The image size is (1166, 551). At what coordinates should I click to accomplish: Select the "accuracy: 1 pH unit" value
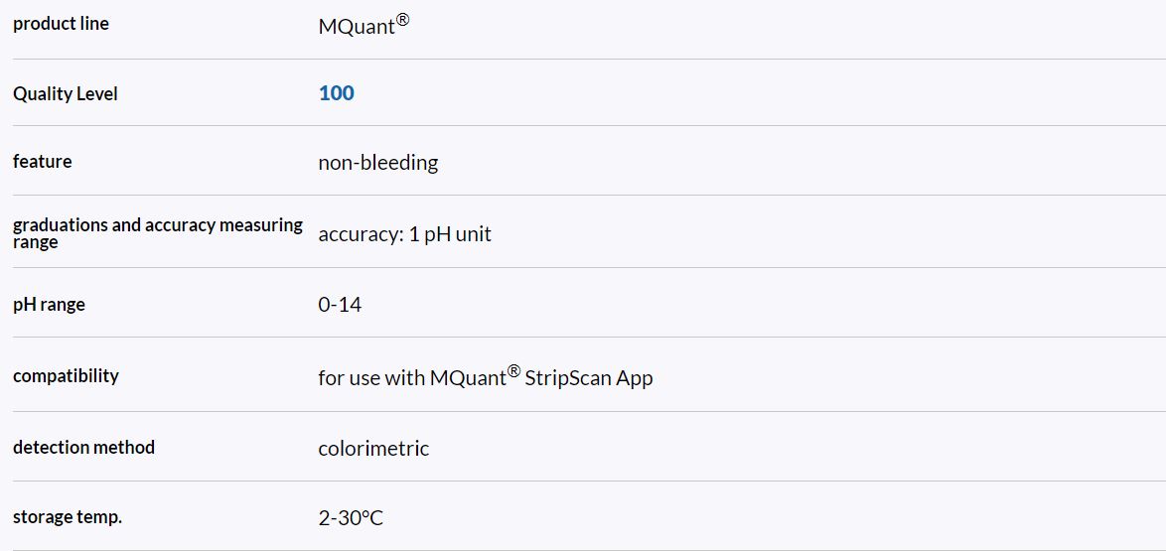point(404,234)
